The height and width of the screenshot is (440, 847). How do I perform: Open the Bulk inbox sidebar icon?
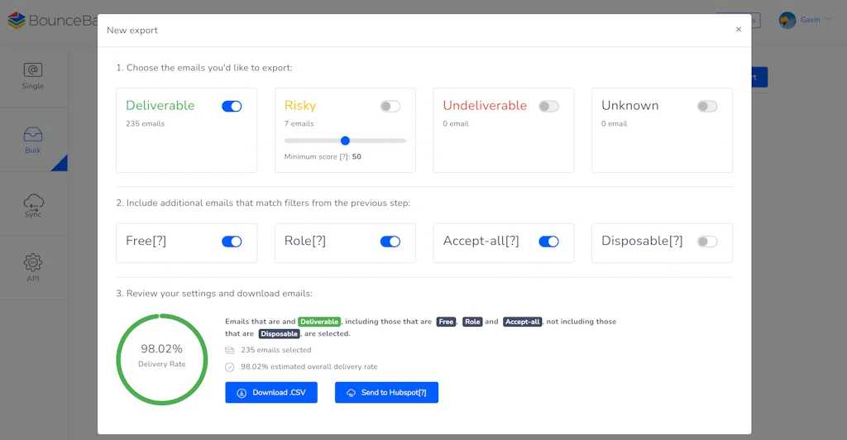click(x=33, y=135)
